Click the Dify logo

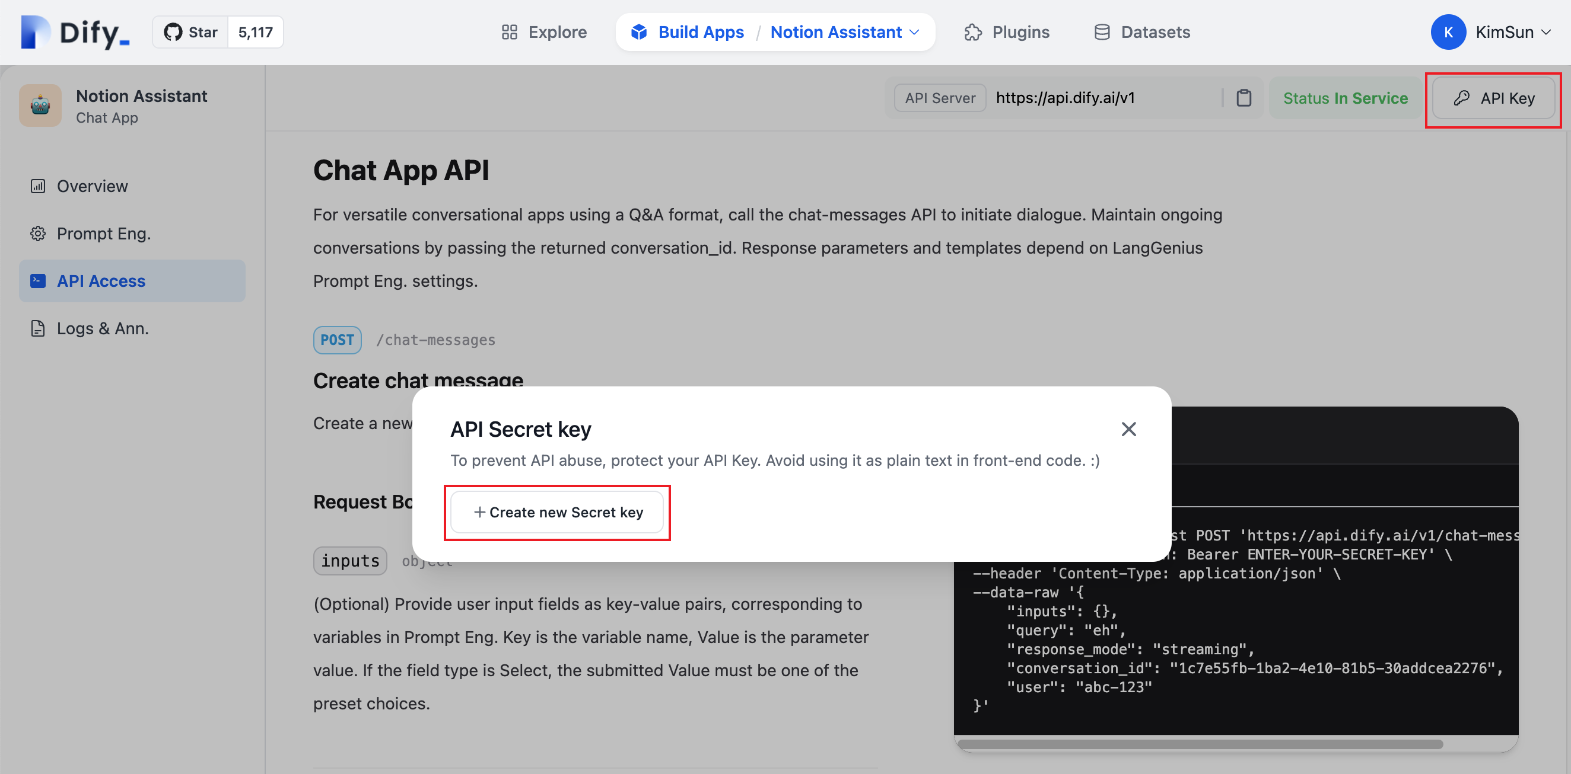(75, 33)
